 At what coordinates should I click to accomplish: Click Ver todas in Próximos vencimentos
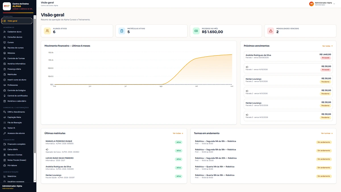327,46
